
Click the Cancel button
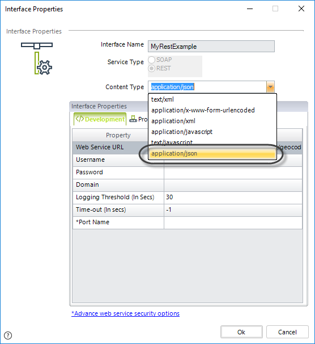coord(287,332)
